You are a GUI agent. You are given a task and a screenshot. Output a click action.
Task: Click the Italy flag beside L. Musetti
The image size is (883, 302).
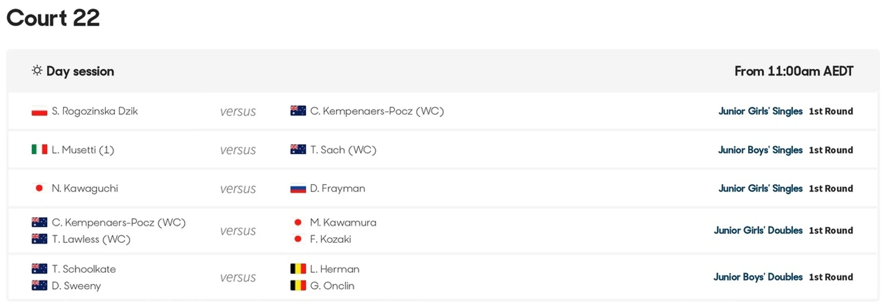click(x=39, y=150)
